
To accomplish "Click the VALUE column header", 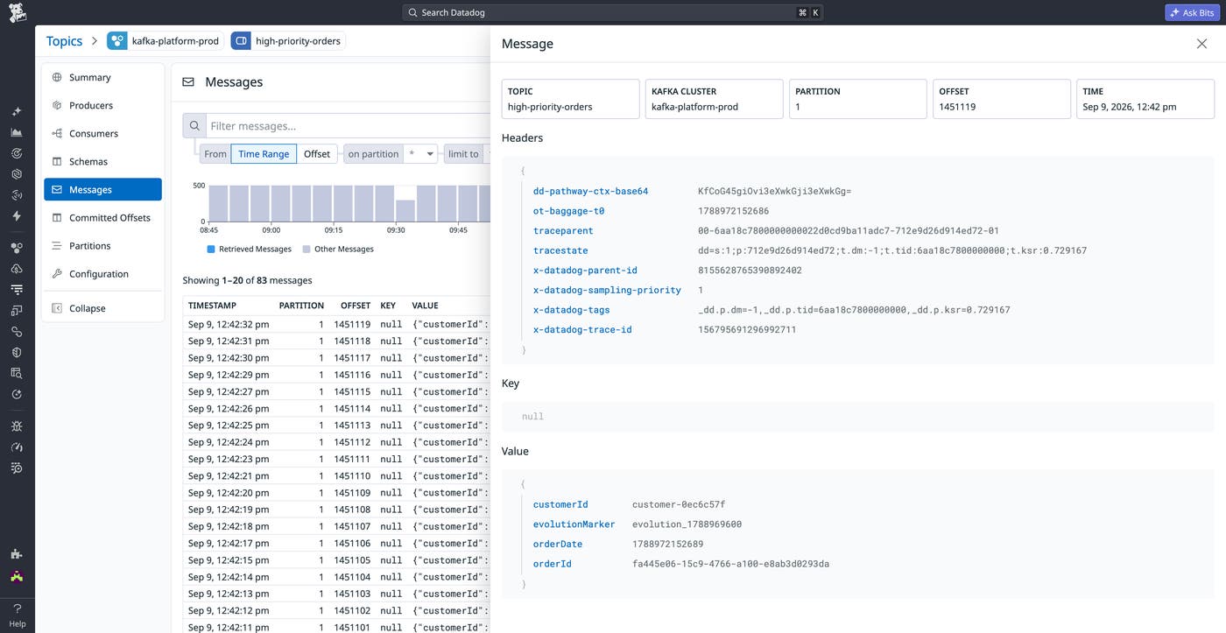I will (426, 306).
